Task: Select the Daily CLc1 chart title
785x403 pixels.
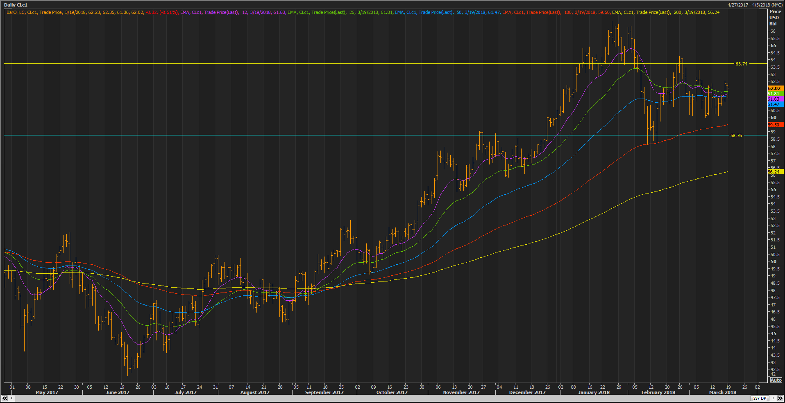Action: [x=16, y=5]
